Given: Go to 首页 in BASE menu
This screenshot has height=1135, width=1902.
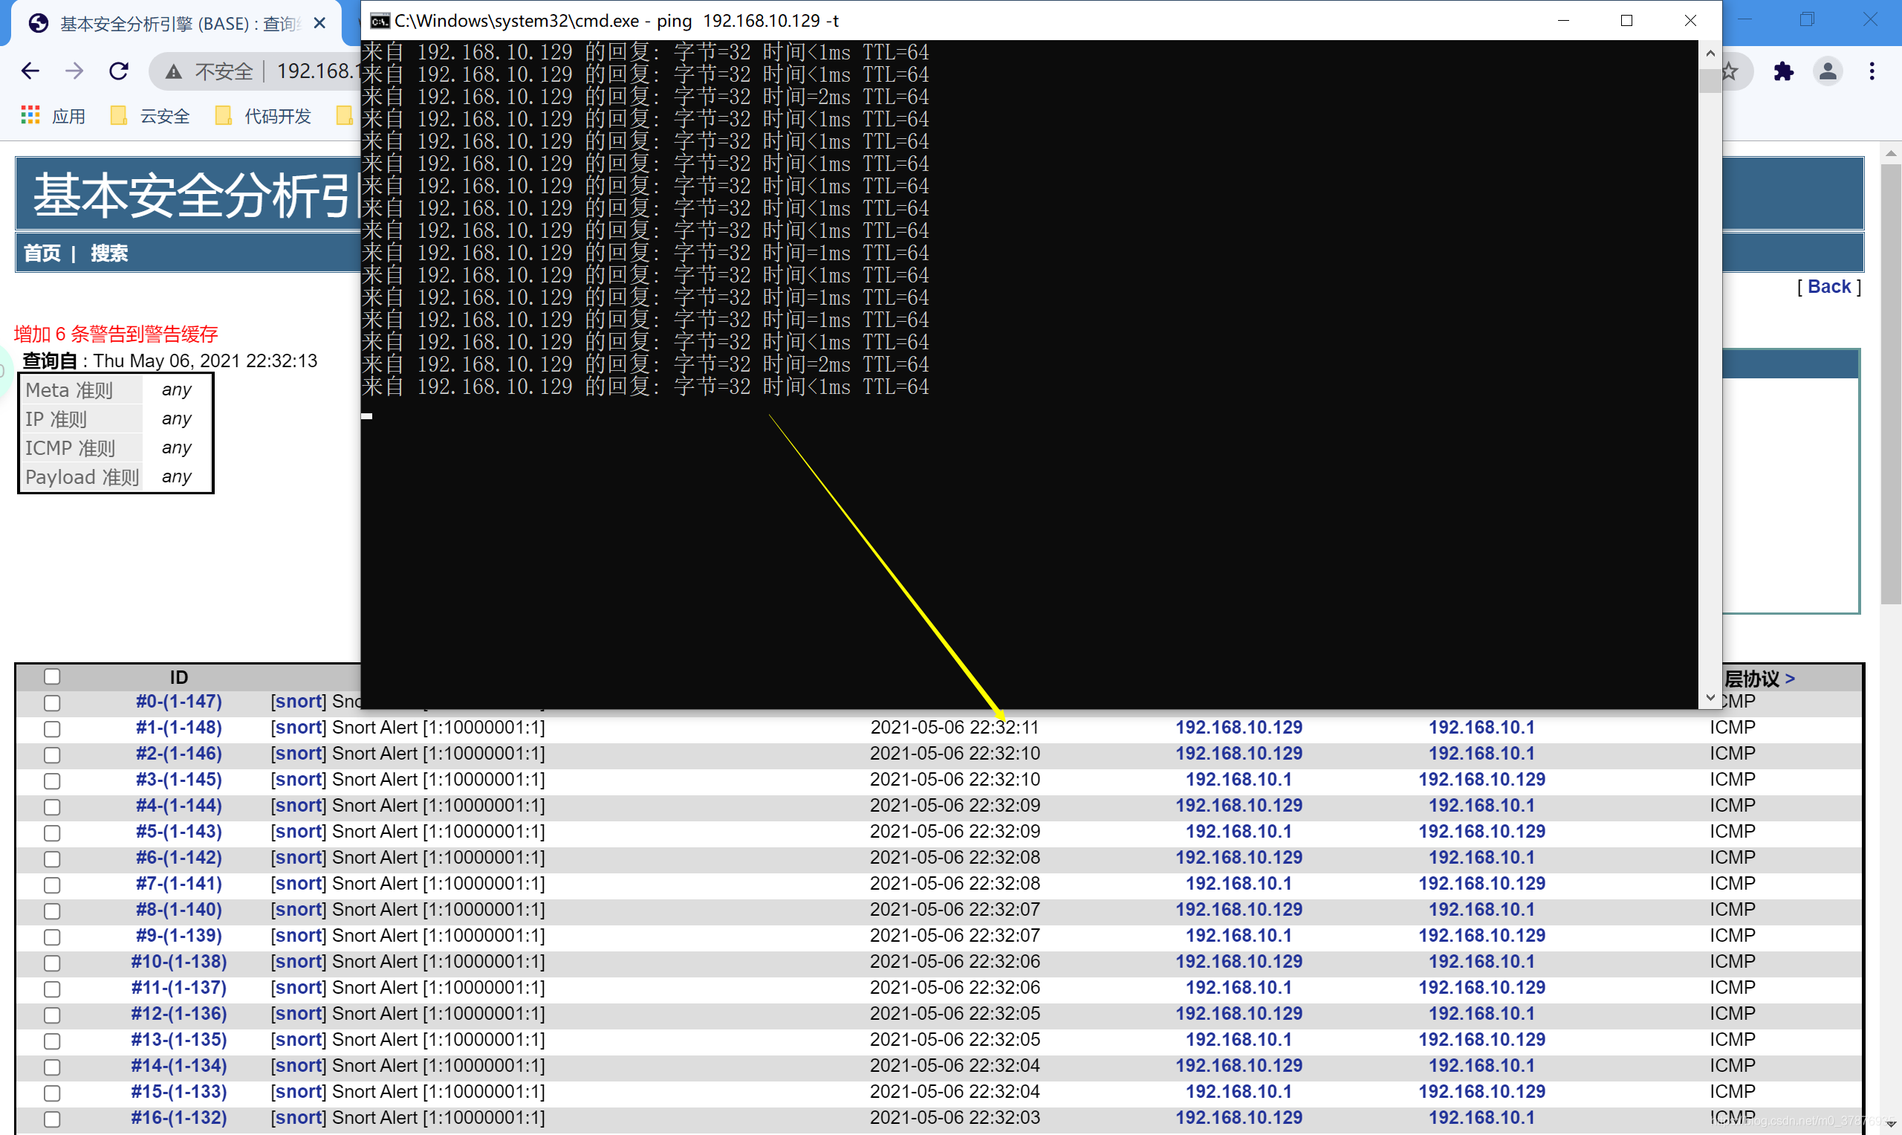Looking at the screenshot, I should click(42, 253).
